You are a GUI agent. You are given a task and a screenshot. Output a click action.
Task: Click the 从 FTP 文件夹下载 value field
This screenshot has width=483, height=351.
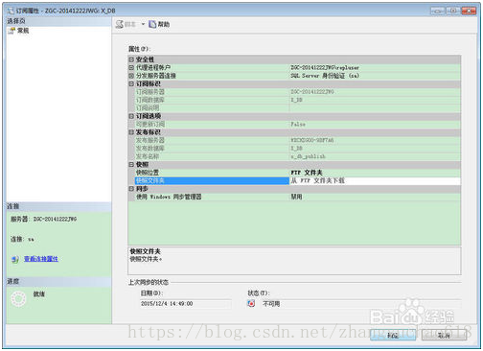click(375, 180)
